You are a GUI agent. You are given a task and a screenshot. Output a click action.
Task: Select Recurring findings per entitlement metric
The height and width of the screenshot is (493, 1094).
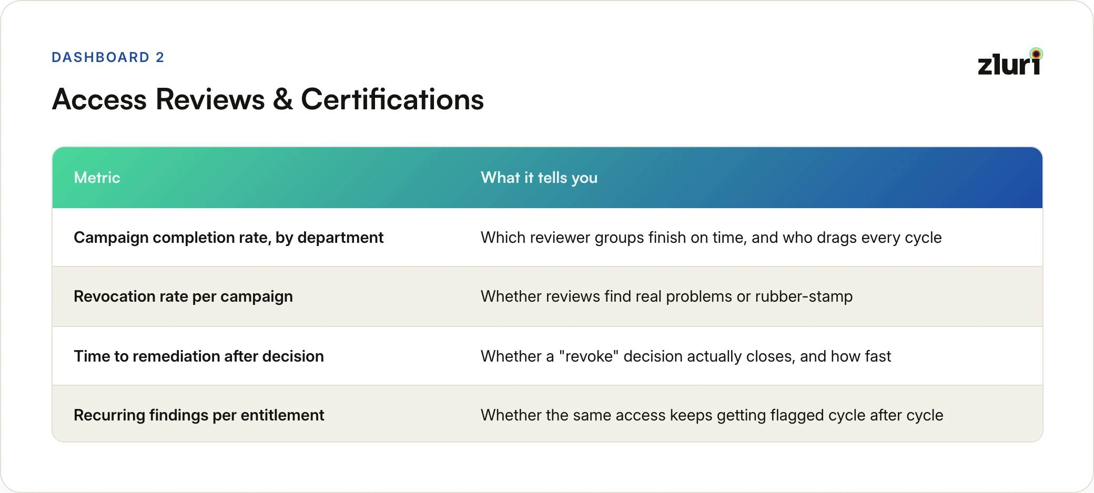tap(199, 415)
